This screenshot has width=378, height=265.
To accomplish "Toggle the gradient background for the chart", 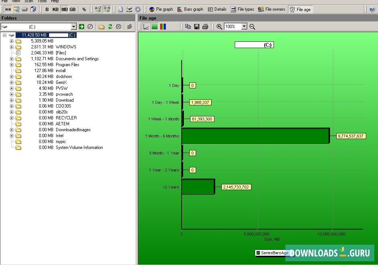I will [x=154, y=26].
